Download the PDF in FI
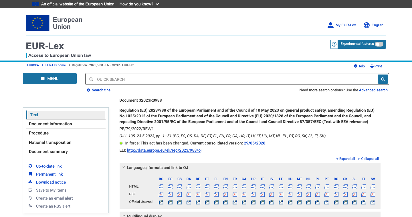The height and width of the screenshot is (217, 412). [364, 194]
